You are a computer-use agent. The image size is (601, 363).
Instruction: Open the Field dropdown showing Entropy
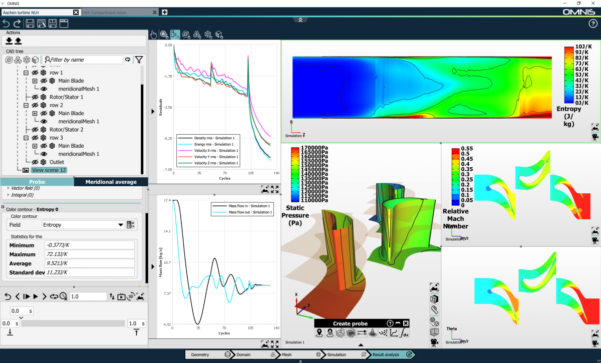coord(83,225)
